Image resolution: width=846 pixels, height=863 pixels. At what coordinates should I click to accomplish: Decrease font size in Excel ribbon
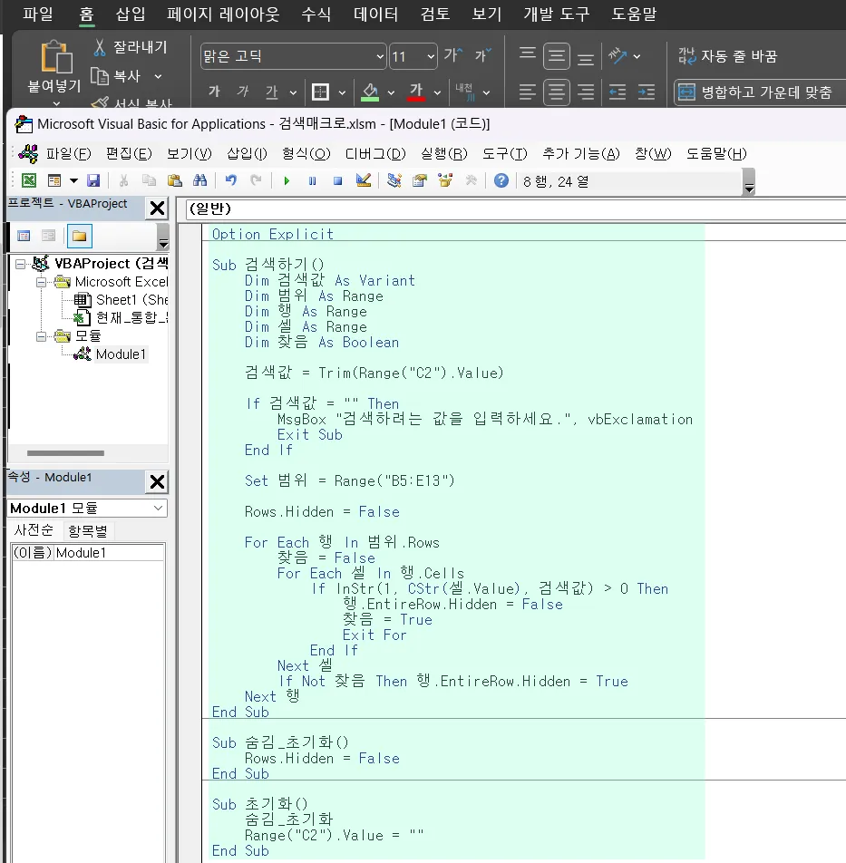point(482,55)
